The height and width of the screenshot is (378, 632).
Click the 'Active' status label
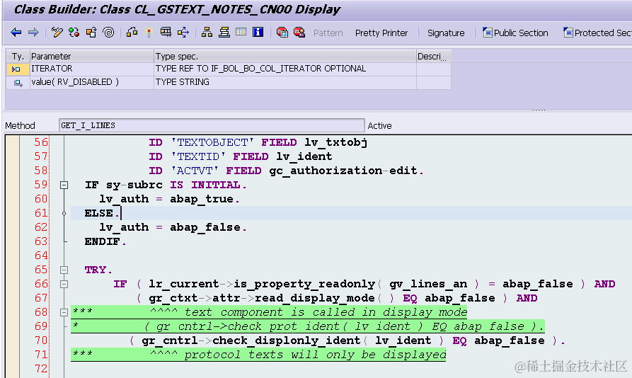point(379,126)
